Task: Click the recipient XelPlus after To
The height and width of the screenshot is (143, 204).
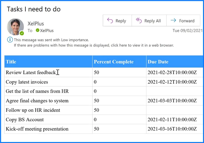Action: (47, 30)
